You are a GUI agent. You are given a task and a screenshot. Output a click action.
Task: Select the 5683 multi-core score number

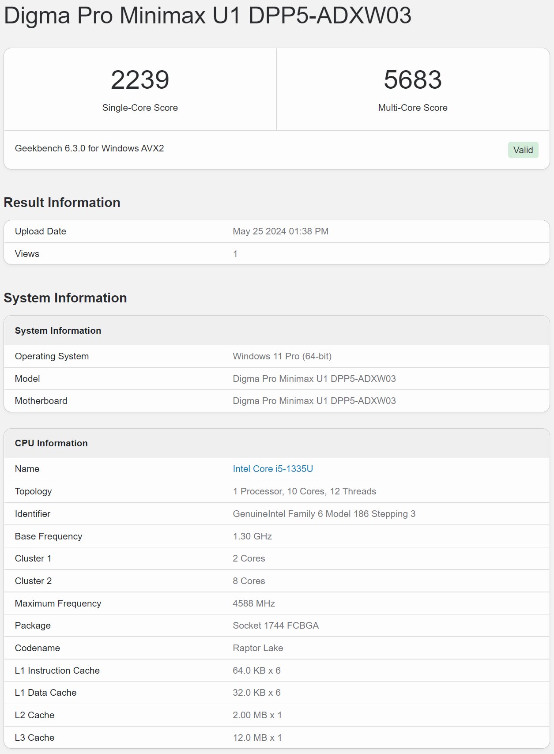(x=413, y=80)
